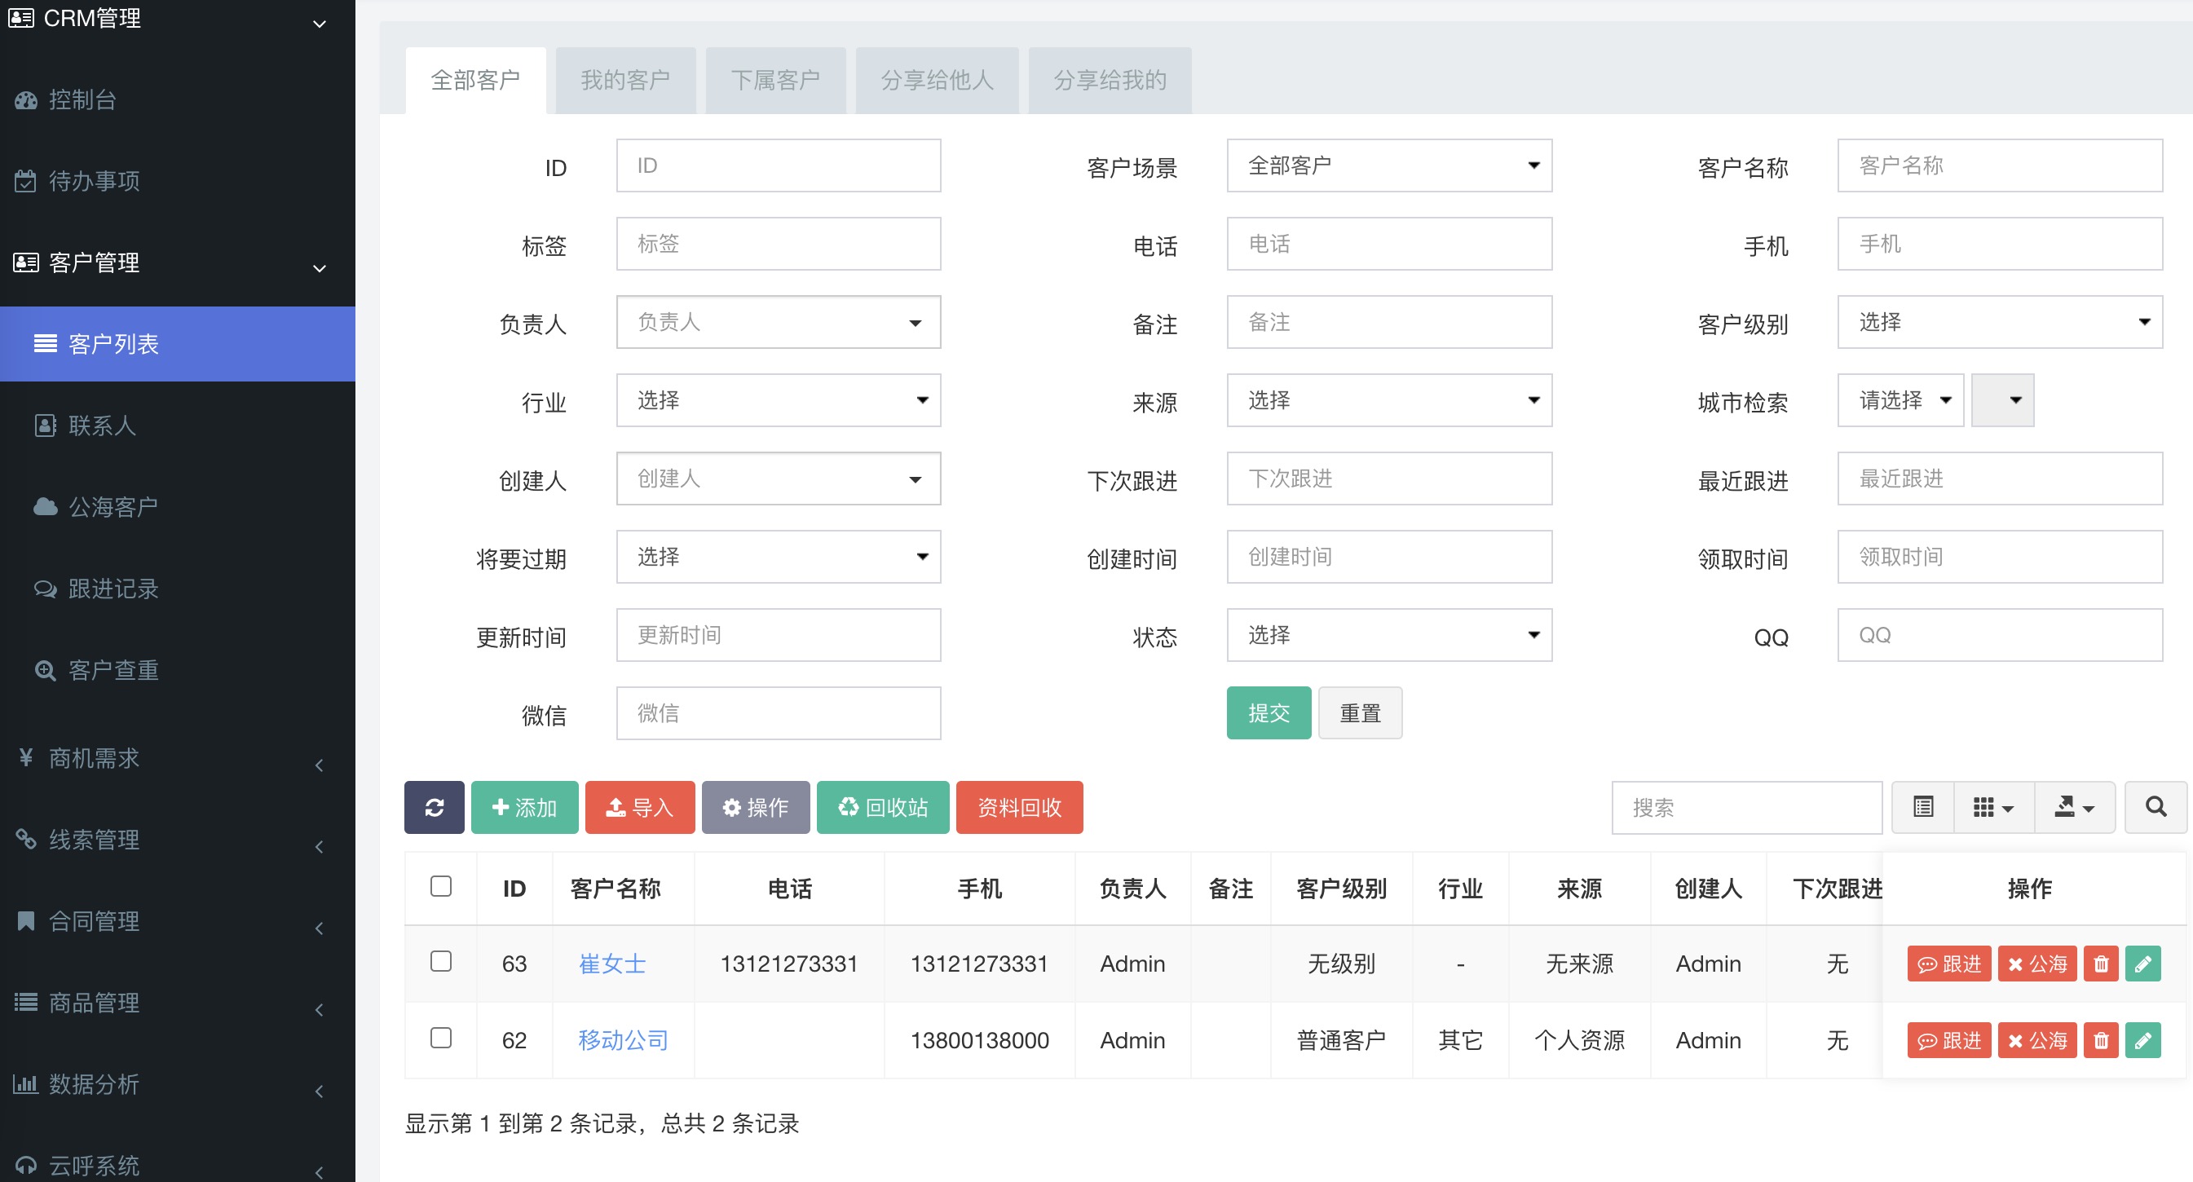The width and height of the screenshot is (2193, 1182).
Task: Select the checkbox for row 63
Action: (441, 962)
